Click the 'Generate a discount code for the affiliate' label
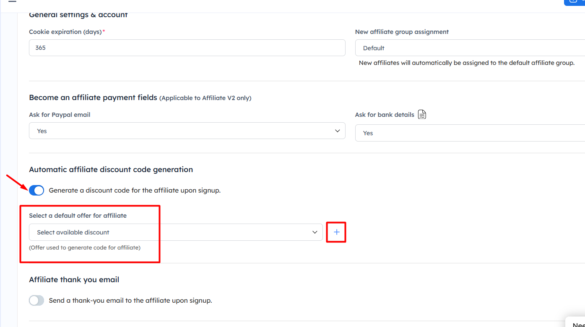 (x=135, y=191)
